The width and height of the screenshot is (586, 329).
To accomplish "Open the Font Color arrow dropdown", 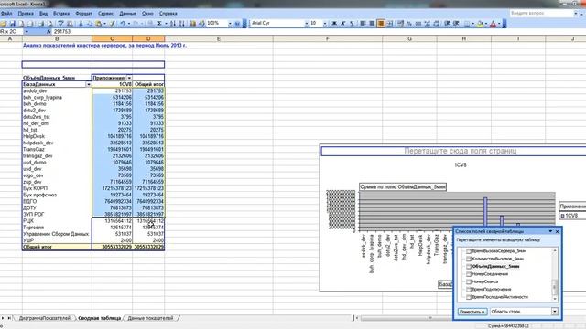I will pyautogui.click(x=499, y=24).
